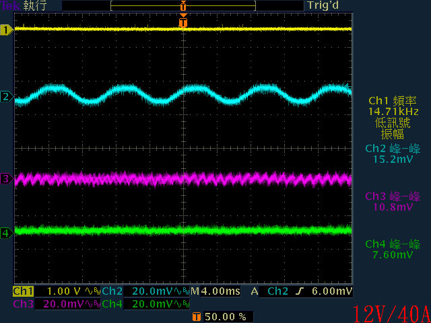431x323 pixels.
Task: Click the trigger A indicator letter
Action: 255,291
